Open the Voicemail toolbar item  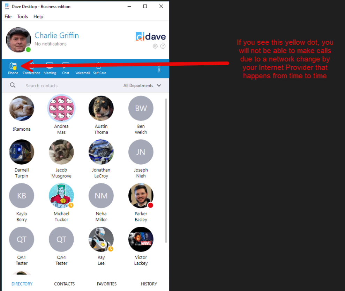pyautogui.click(x=82, y=68)
